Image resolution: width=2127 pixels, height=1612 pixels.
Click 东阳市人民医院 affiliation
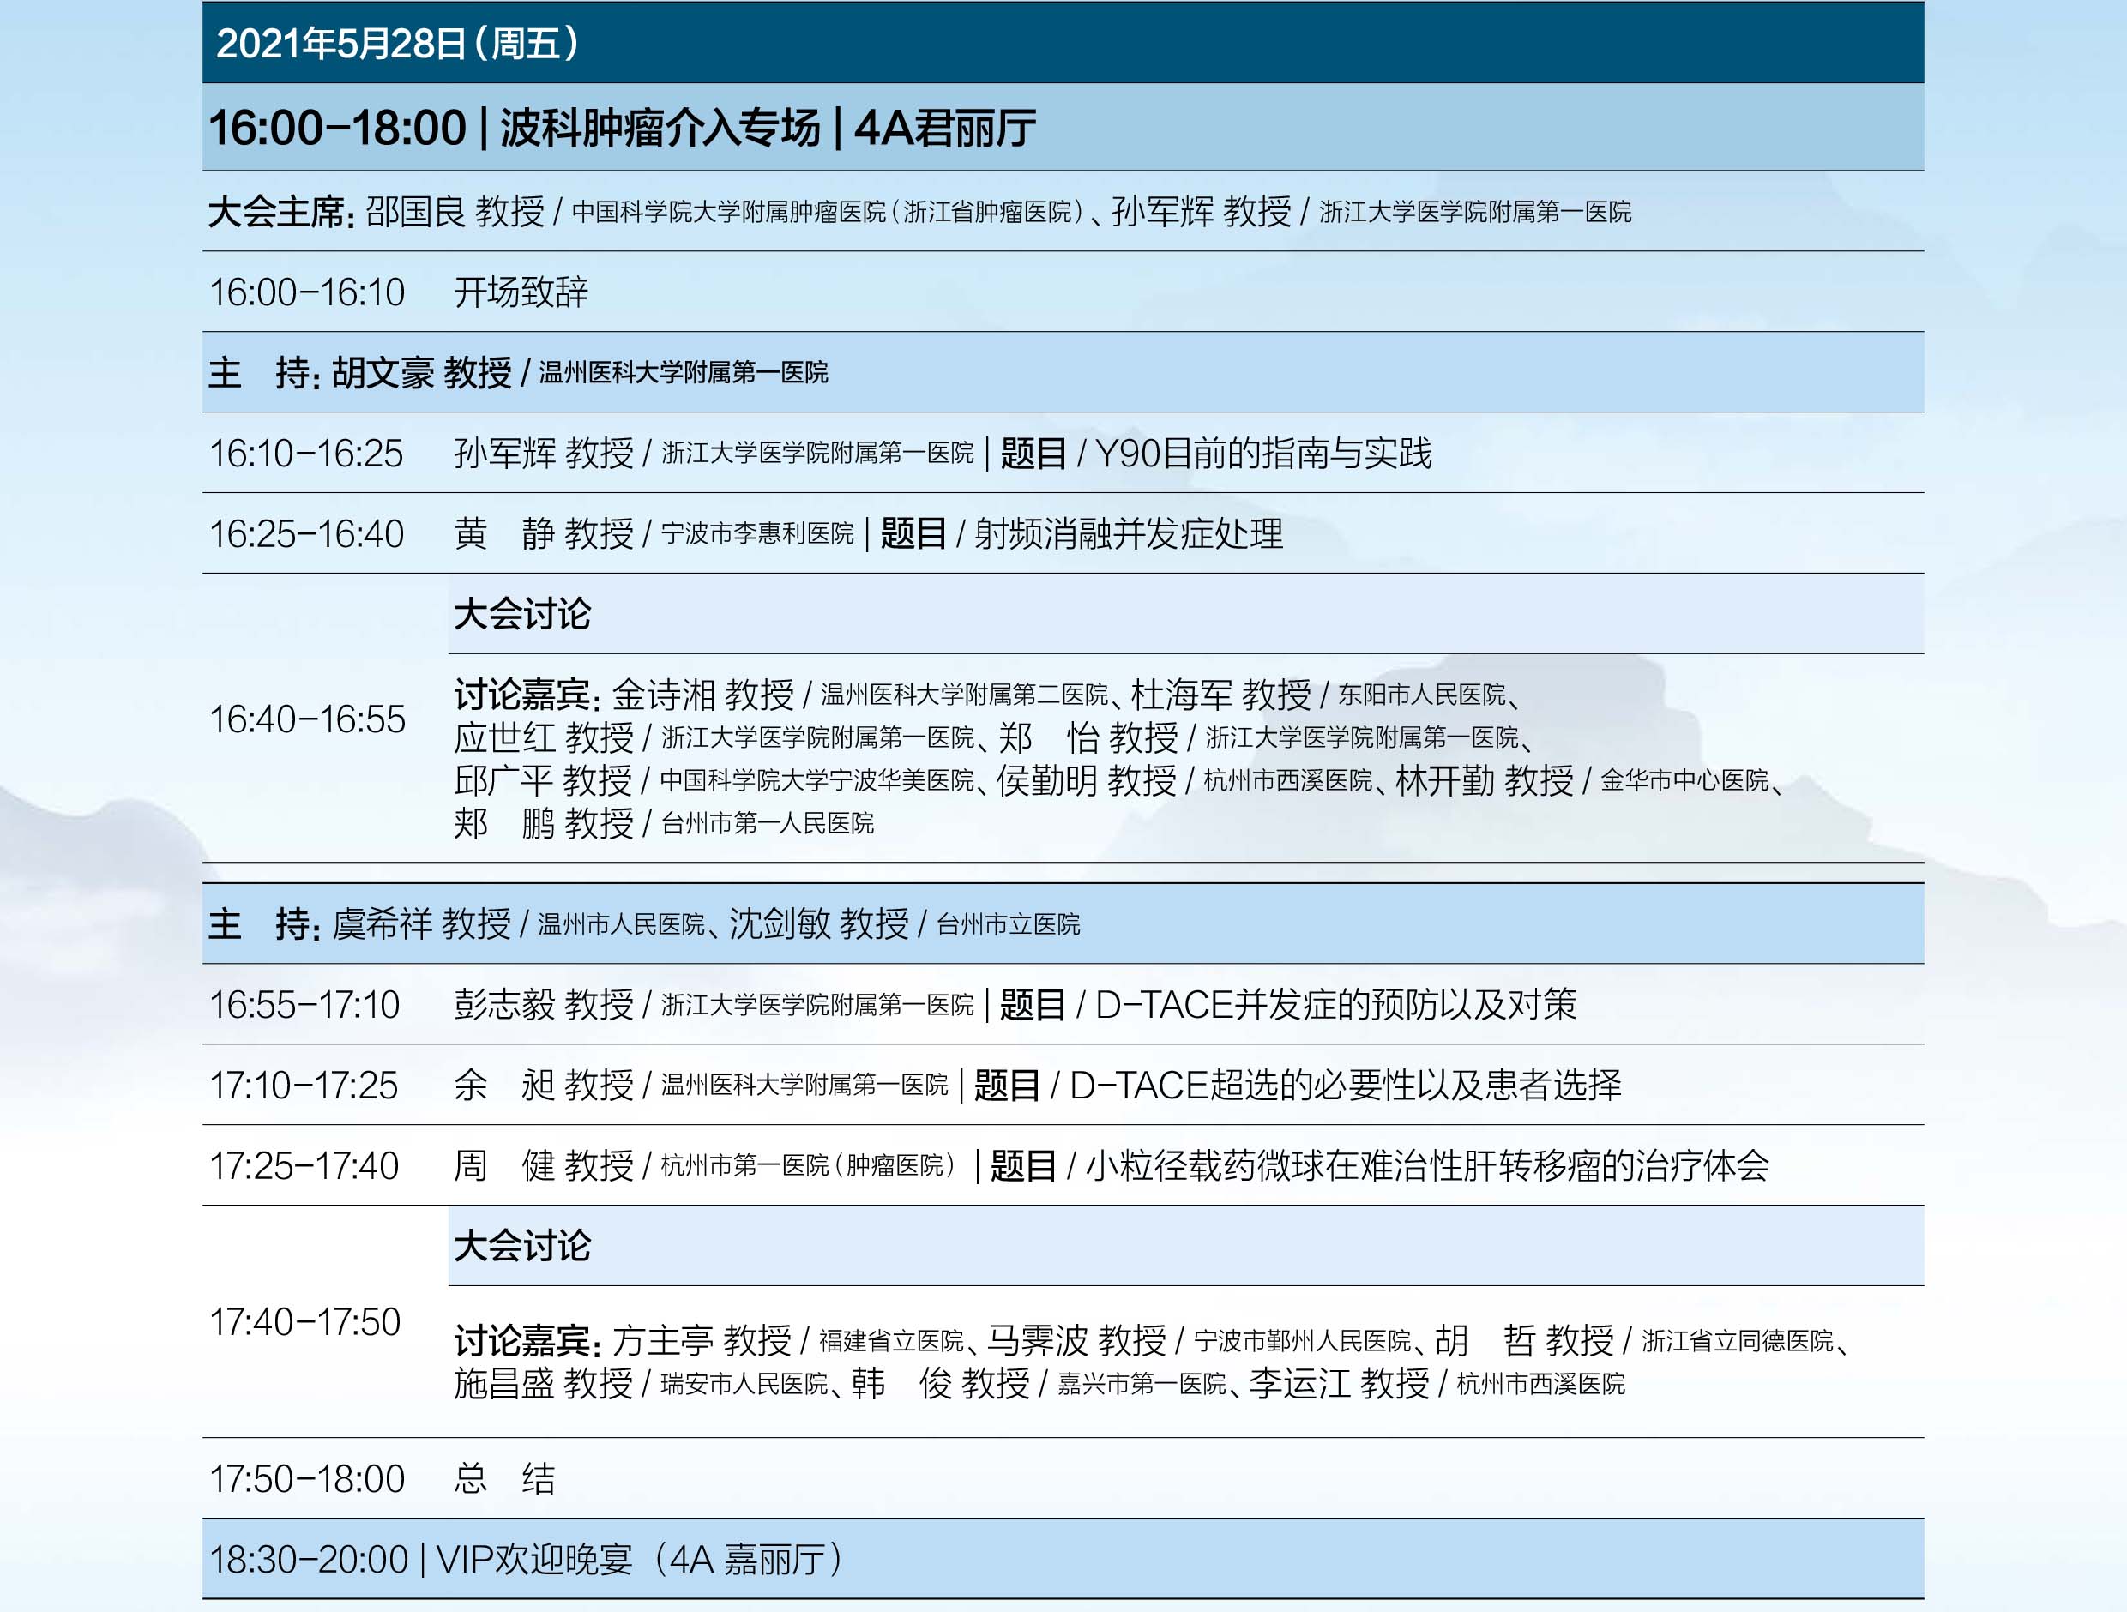click(1422, 695)
